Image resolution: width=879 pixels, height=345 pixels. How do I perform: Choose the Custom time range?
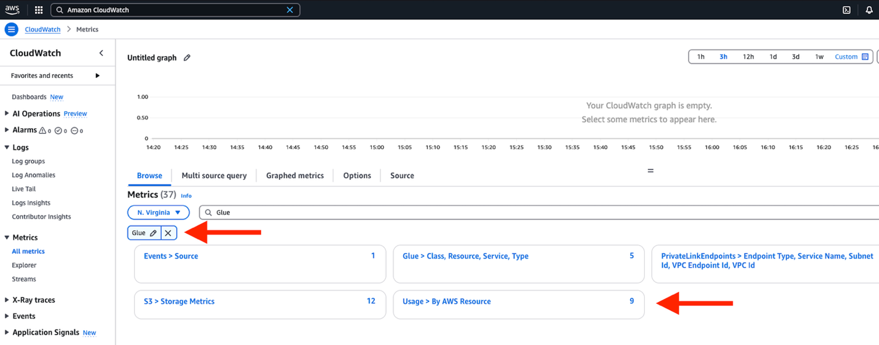(x=846, y=57)
